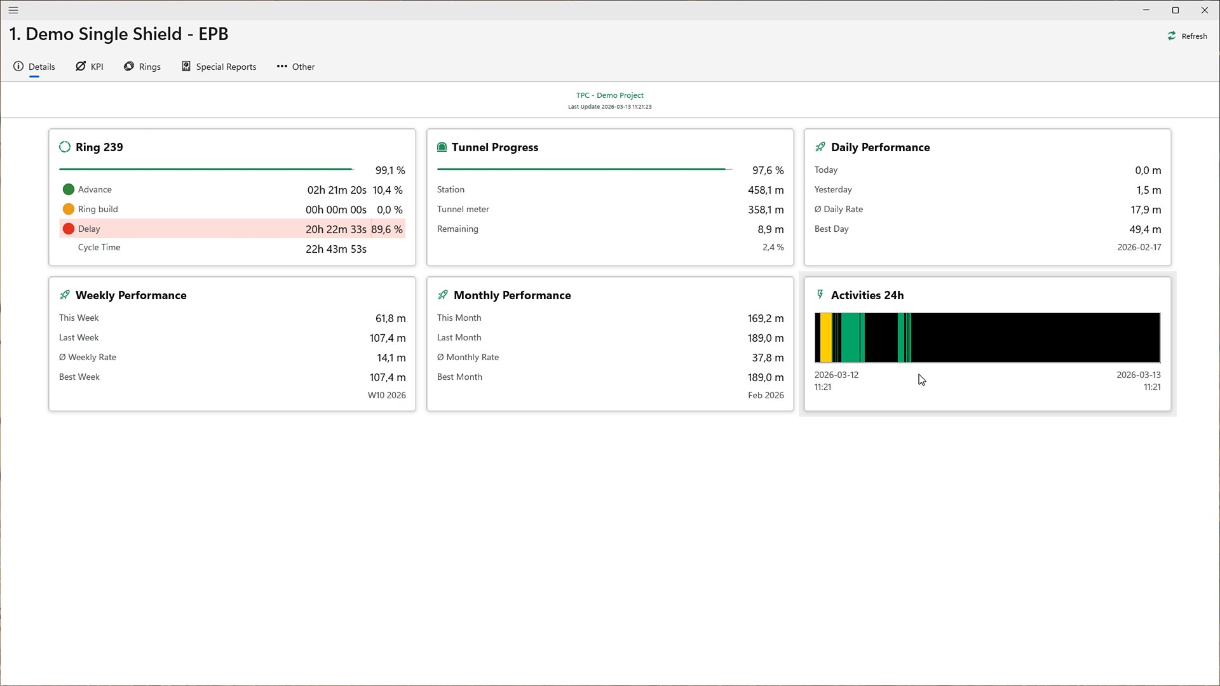Click the Daily Performance rocket icon
The image size is (1220, 686).
(x=820, y=147)
